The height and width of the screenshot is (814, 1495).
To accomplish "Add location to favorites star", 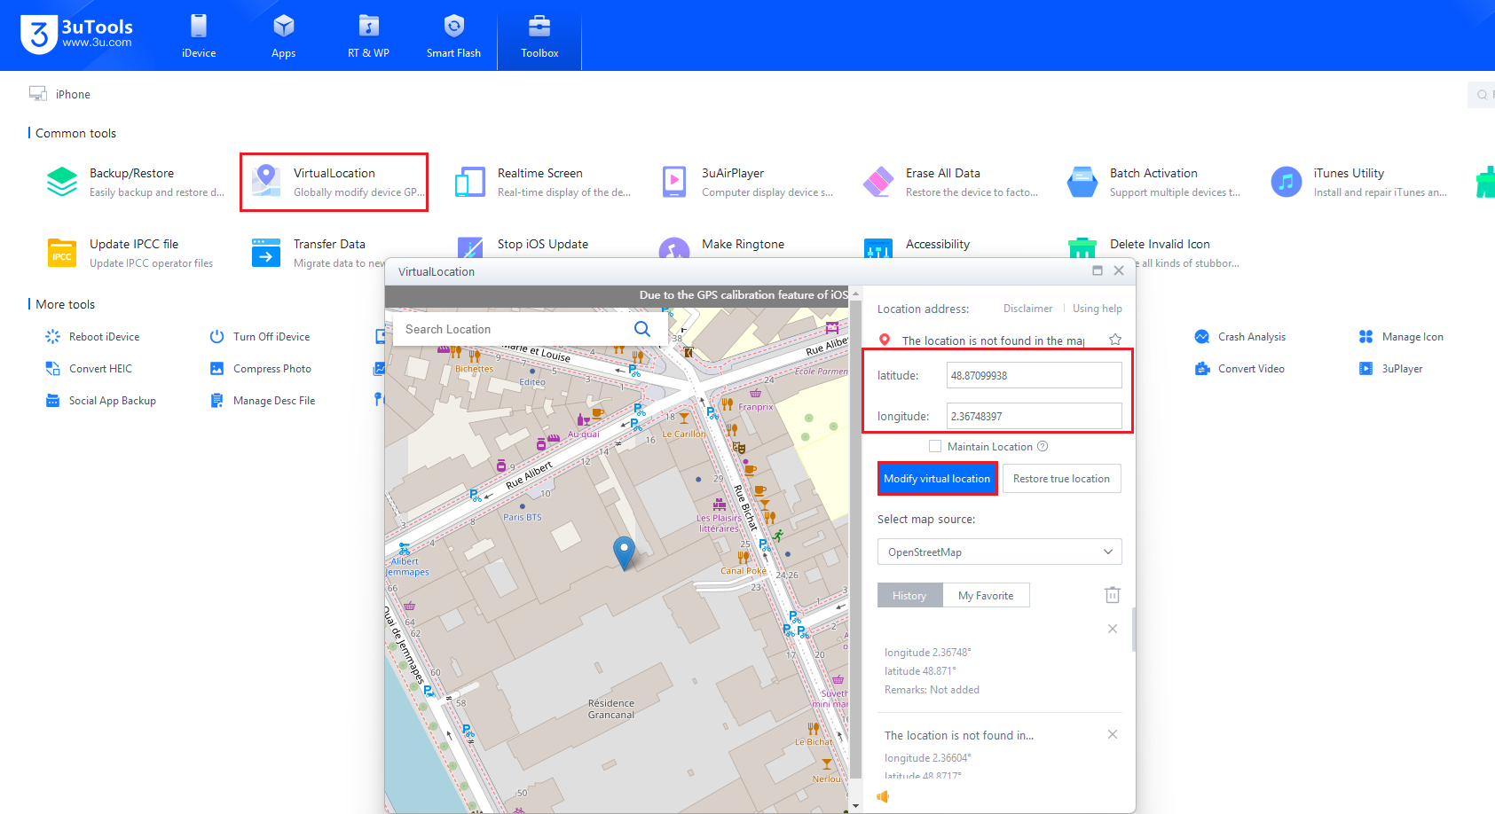I will tap(1115, 340).
